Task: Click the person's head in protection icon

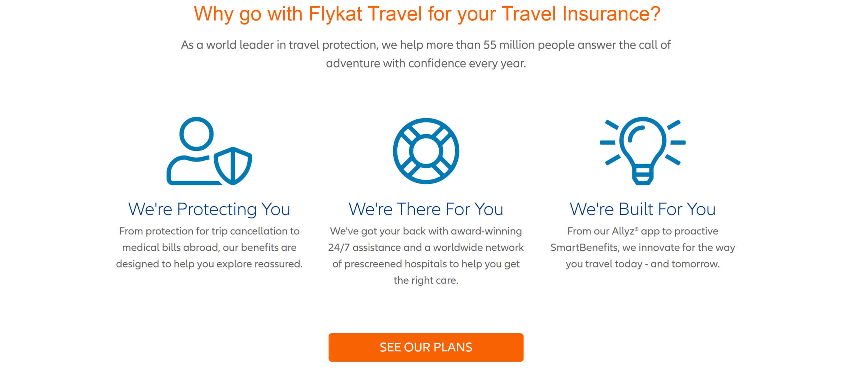Action: coord(196,134)
